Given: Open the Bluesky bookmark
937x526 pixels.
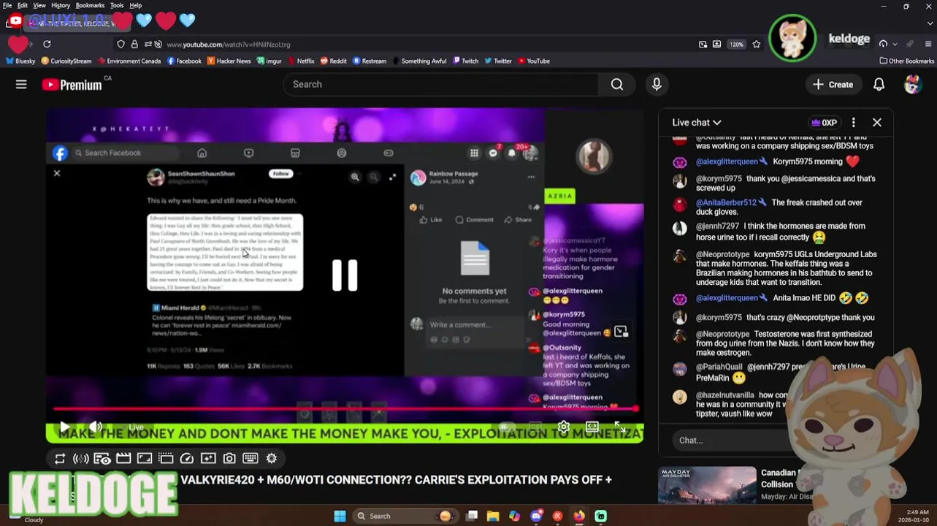Looking at the screenshot, I should pos(20,61).
